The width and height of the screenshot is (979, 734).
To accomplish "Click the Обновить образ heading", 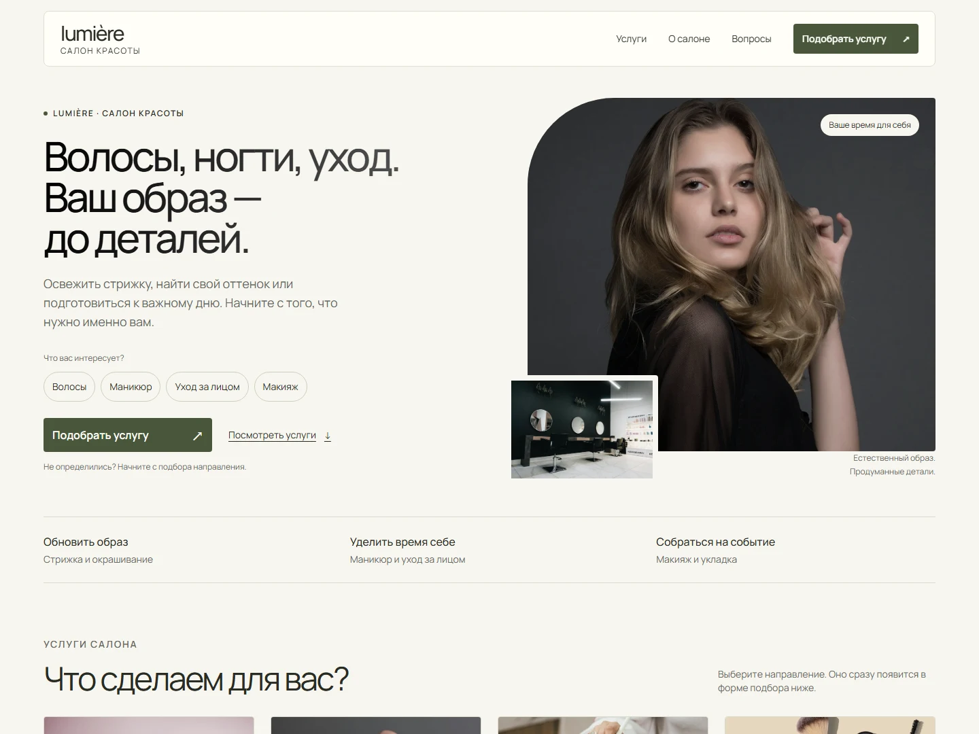I will (86, 542).
